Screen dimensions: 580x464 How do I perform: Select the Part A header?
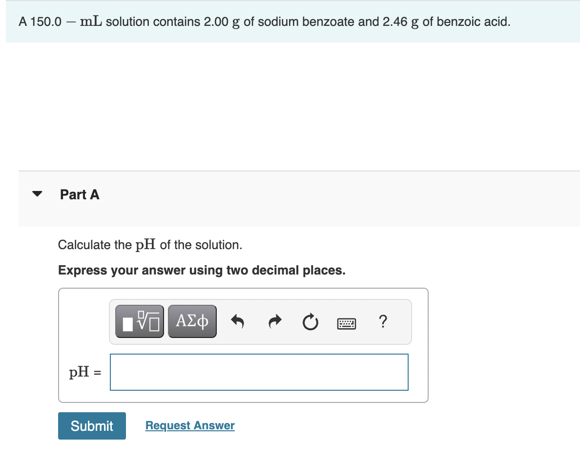[79, 194]
